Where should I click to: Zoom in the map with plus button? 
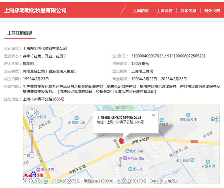(x=32, y=122)
